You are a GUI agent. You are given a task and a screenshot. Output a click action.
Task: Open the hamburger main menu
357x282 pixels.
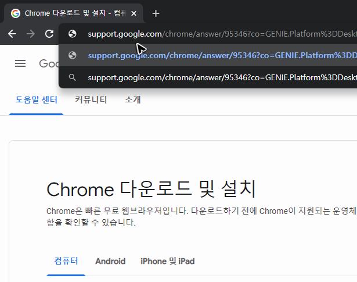click(x=20, y=63)
